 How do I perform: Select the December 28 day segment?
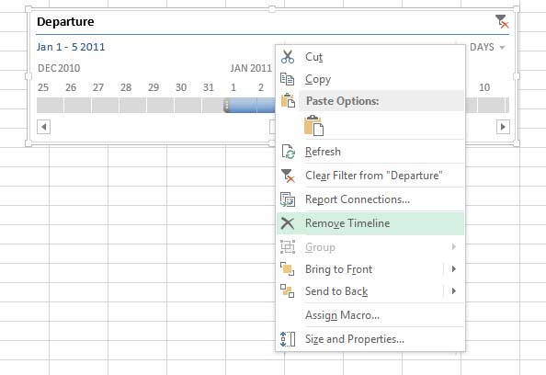(132, 105)
